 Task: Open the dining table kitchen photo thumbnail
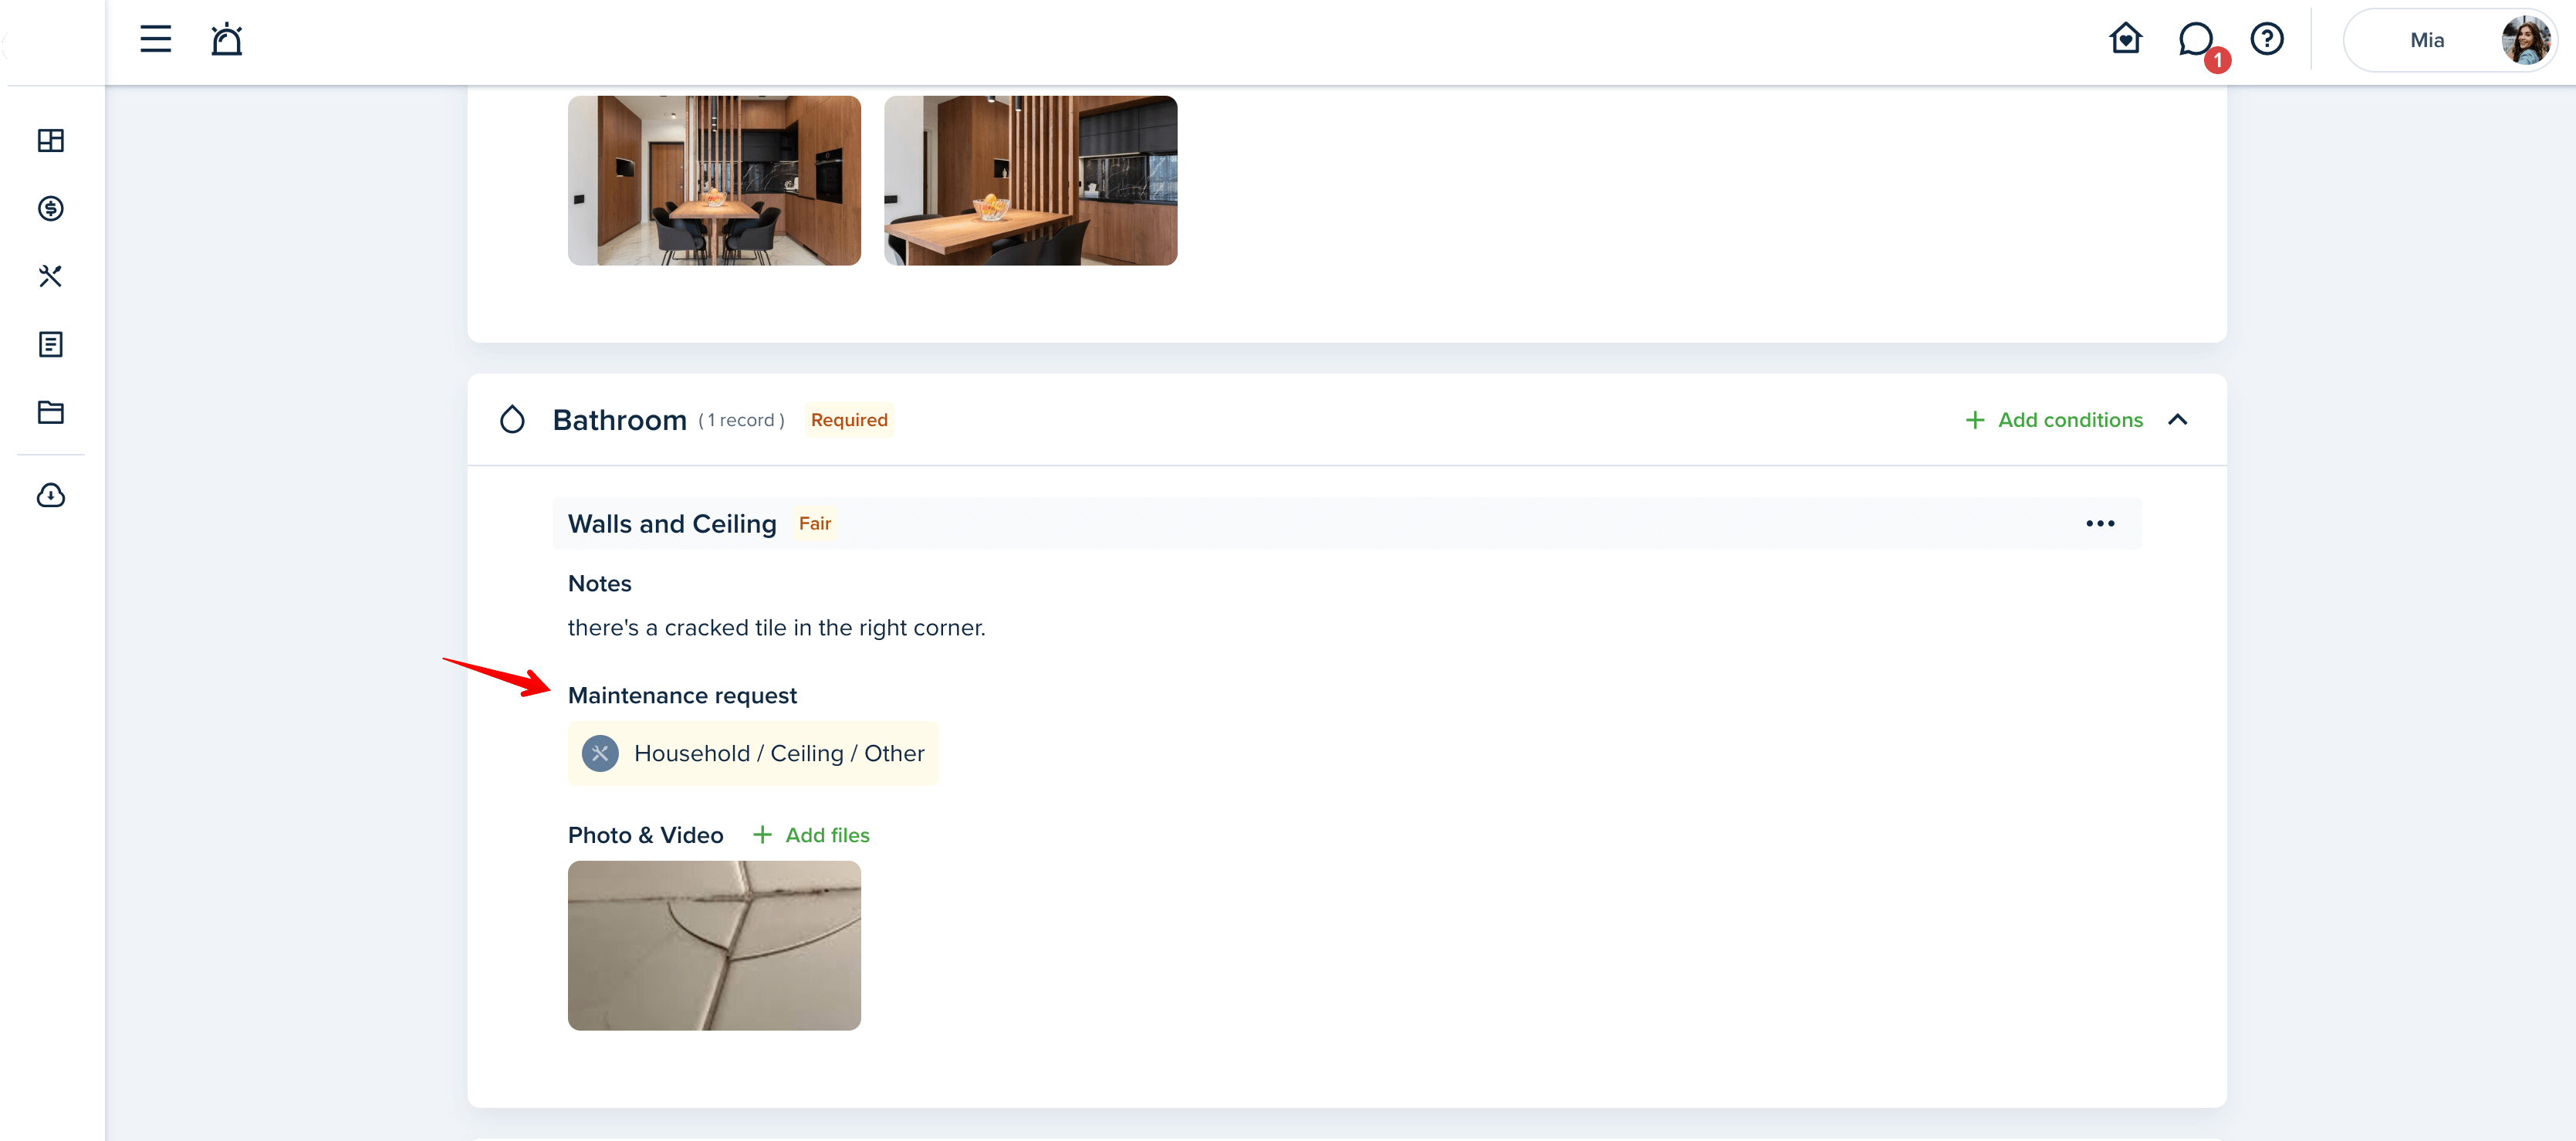click(x=714, y=180)
